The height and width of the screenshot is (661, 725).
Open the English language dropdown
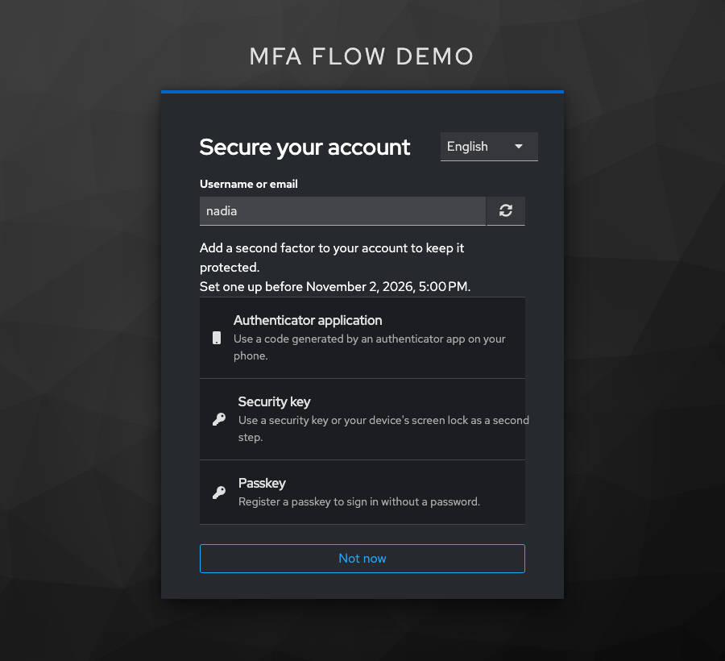(489, 147)
